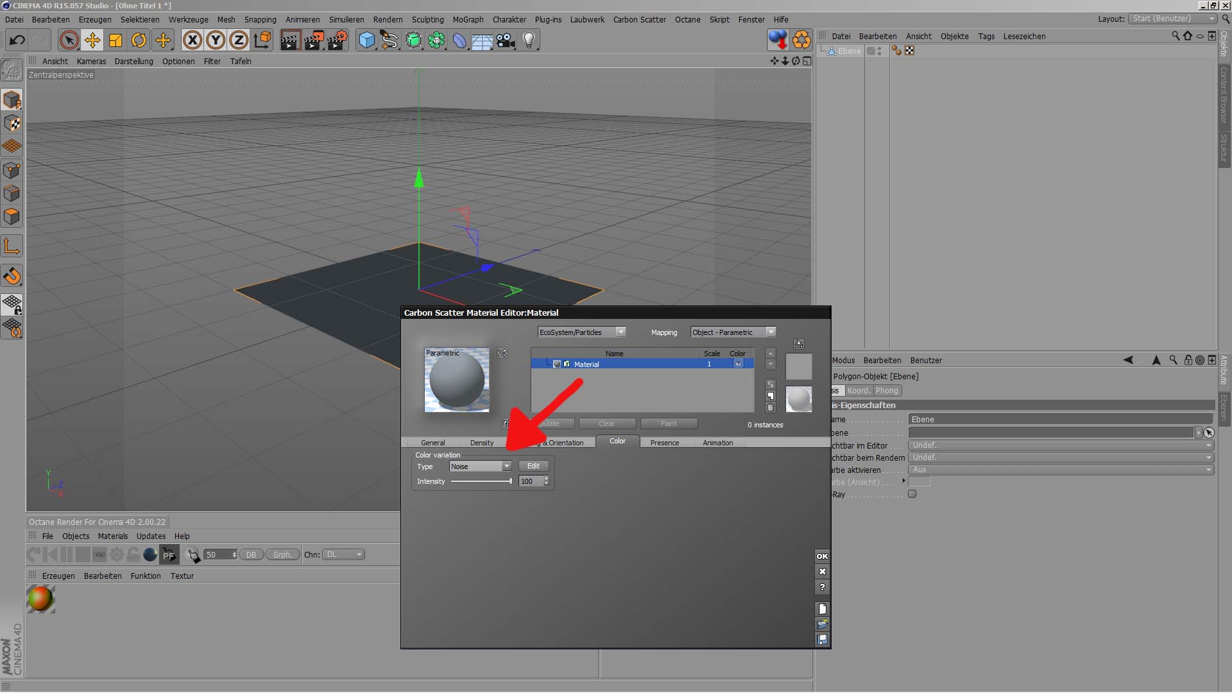Delete material with trash icon
Screen dimensions: 1232x693
coord(771,407)
